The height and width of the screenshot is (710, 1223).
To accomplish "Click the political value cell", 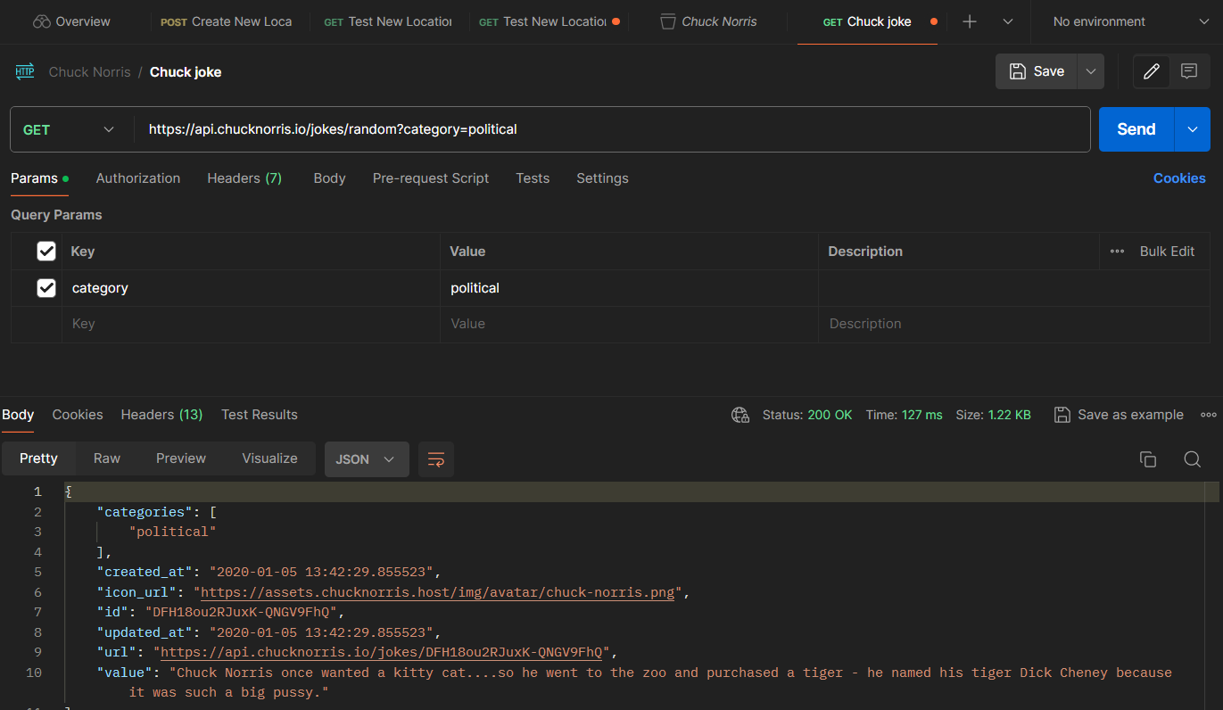I will pos(629,288).
